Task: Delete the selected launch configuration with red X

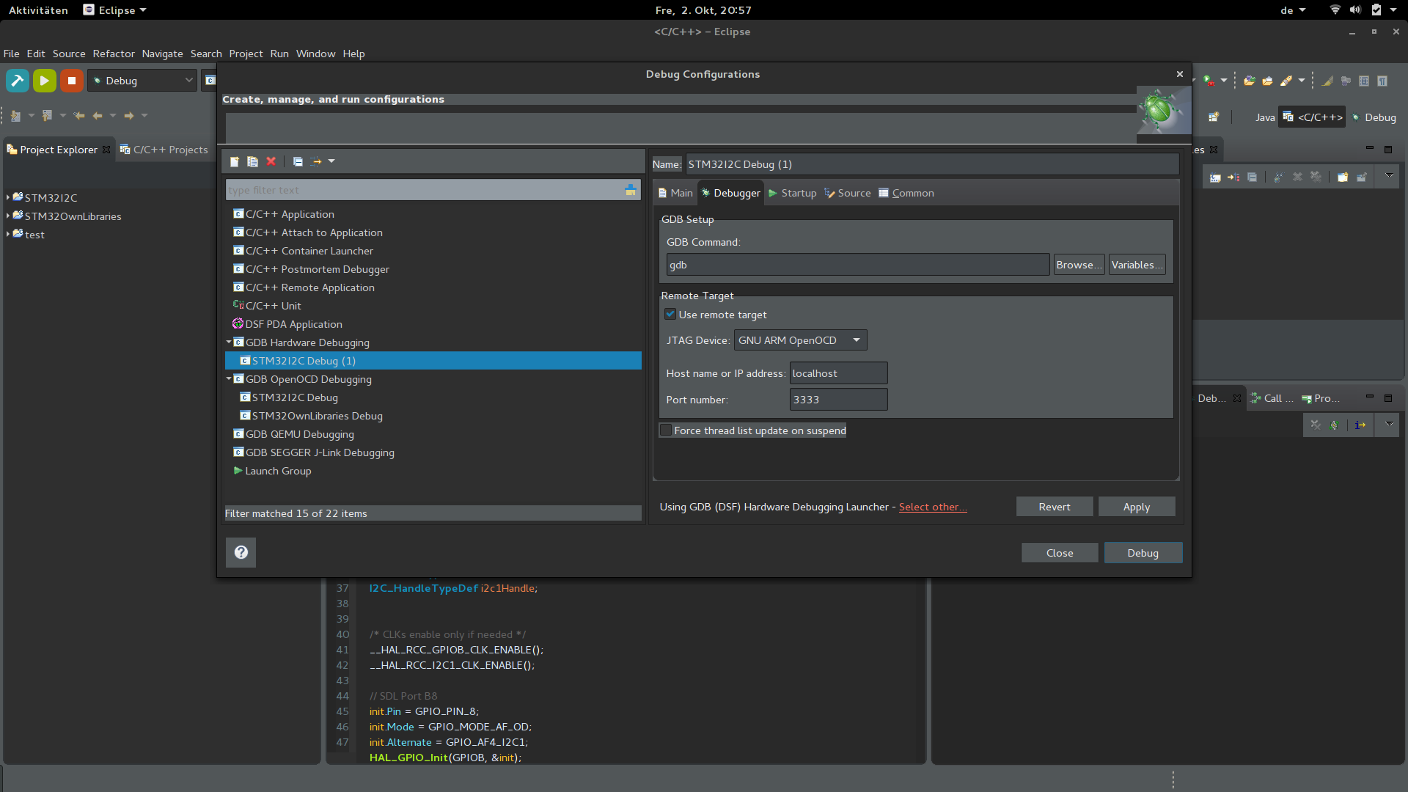Action: [271, 161]
